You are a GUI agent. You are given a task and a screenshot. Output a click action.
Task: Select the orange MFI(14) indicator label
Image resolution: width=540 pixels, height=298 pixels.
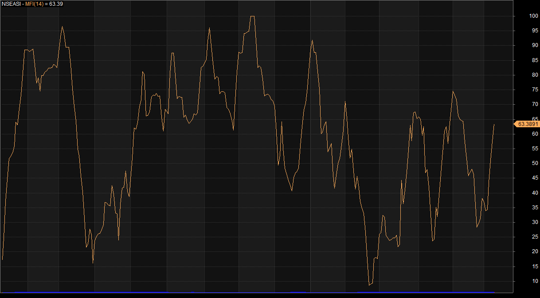coord(34,4)
